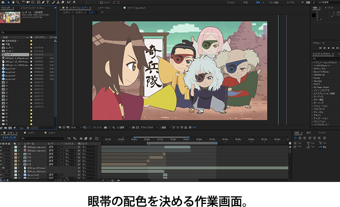Select the Hand tool

(13, 2)
